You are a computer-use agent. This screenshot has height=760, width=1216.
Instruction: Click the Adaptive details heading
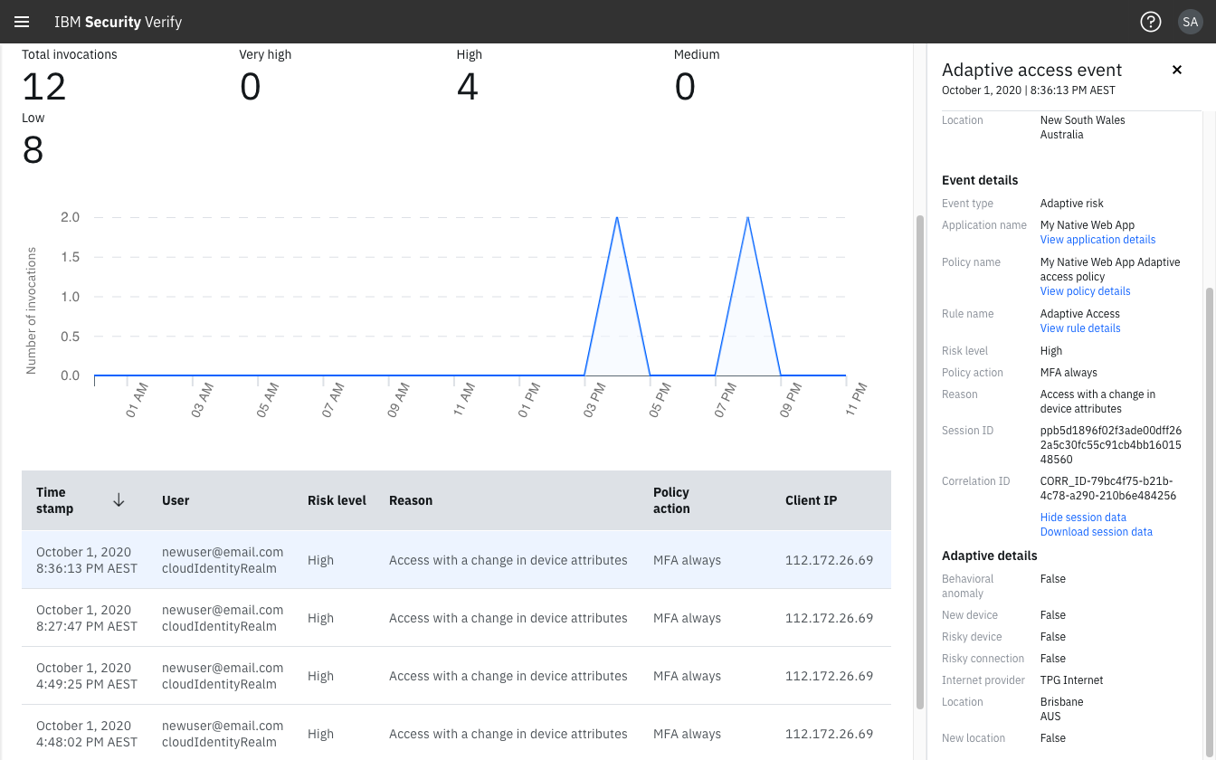coord(990,556)
